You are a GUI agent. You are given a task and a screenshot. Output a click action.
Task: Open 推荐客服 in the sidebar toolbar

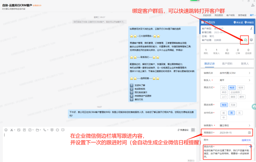[242, 15]
